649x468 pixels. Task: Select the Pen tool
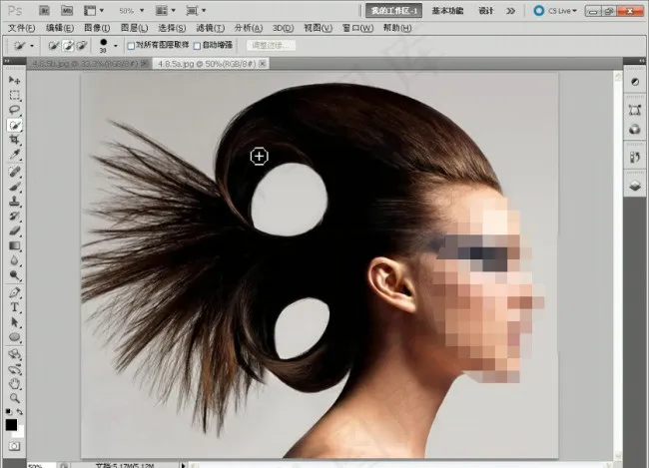point(15,292)
